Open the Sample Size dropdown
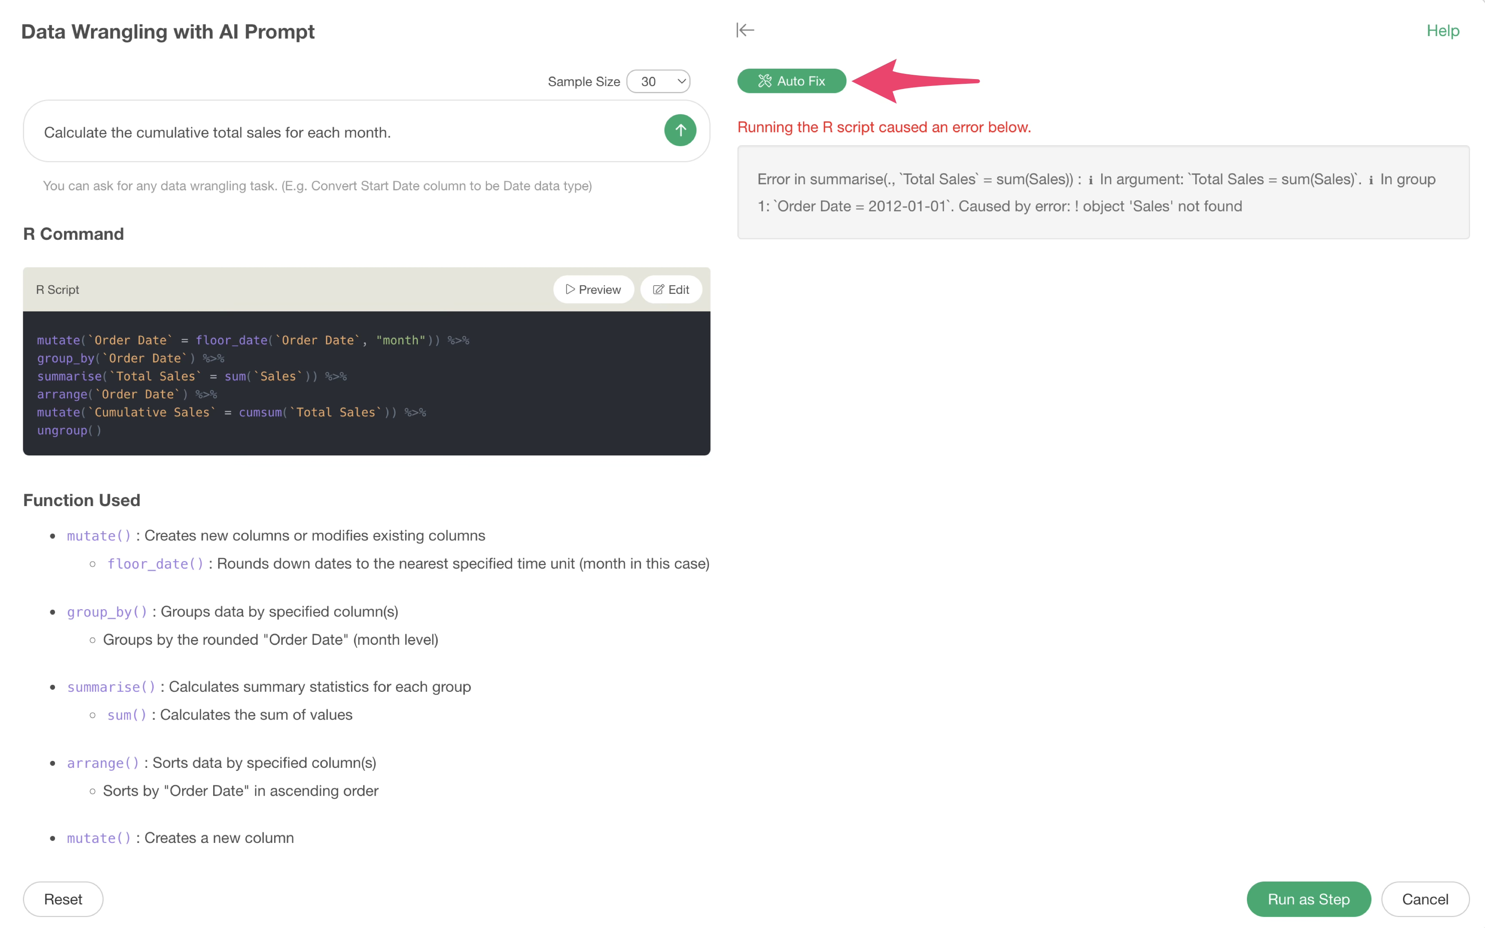1485x928 pixels. pos(658,82)
